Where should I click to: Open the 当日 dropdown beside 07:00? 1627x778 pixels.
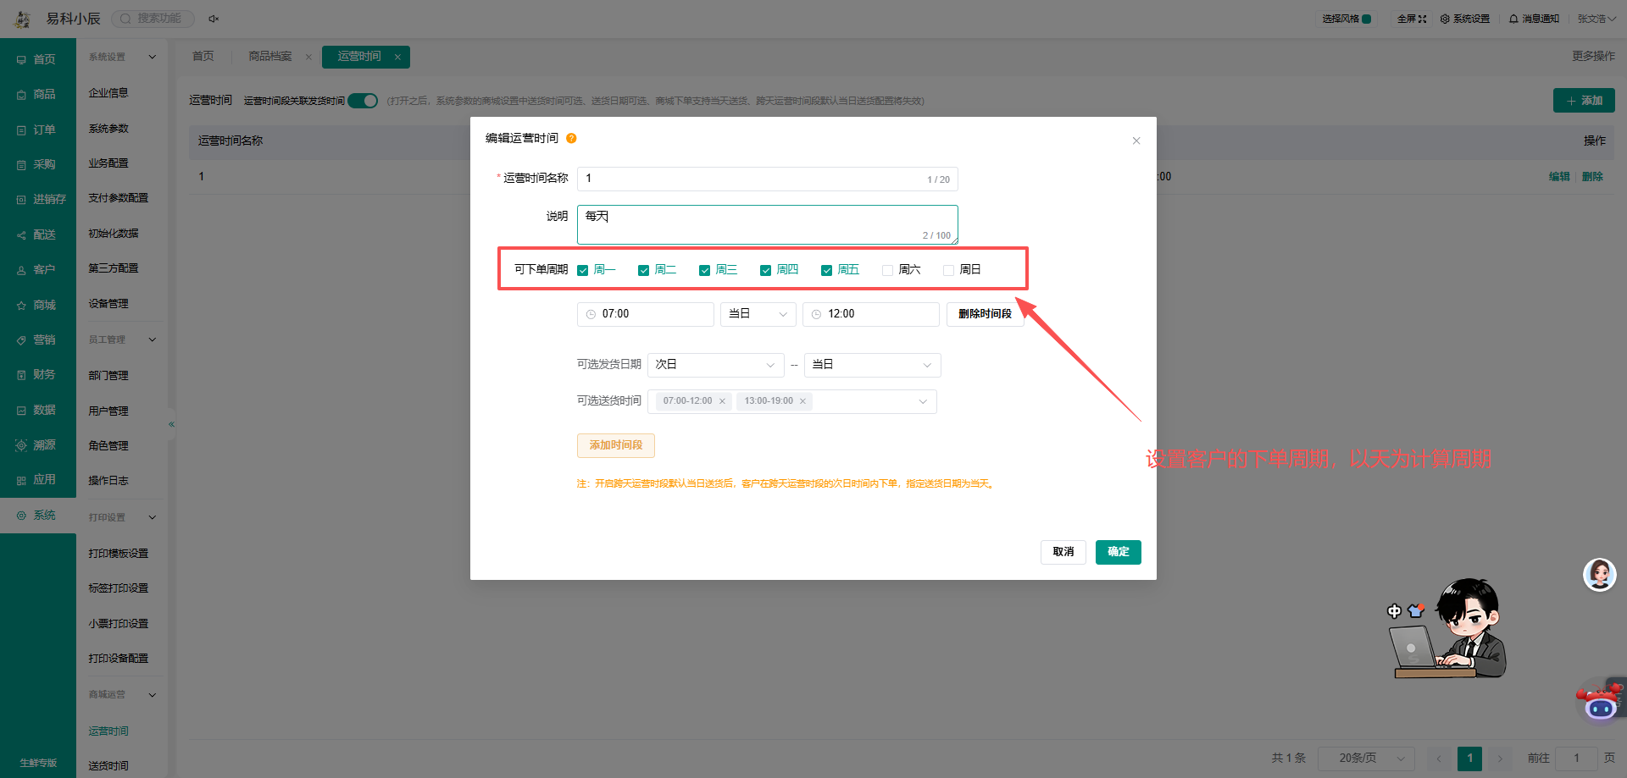pyautogui.click(x=758, y=314)
